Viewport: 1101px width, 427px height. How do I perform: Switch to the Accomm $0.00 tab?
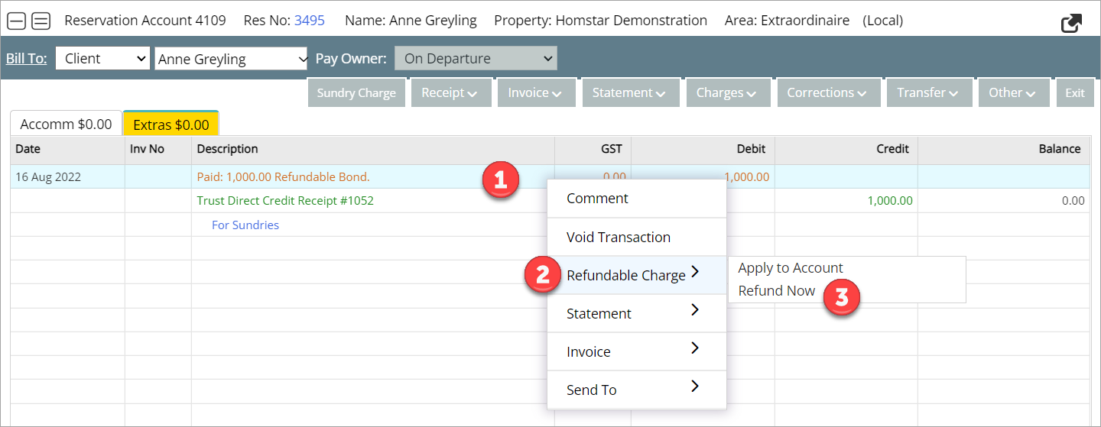[66, 124]
